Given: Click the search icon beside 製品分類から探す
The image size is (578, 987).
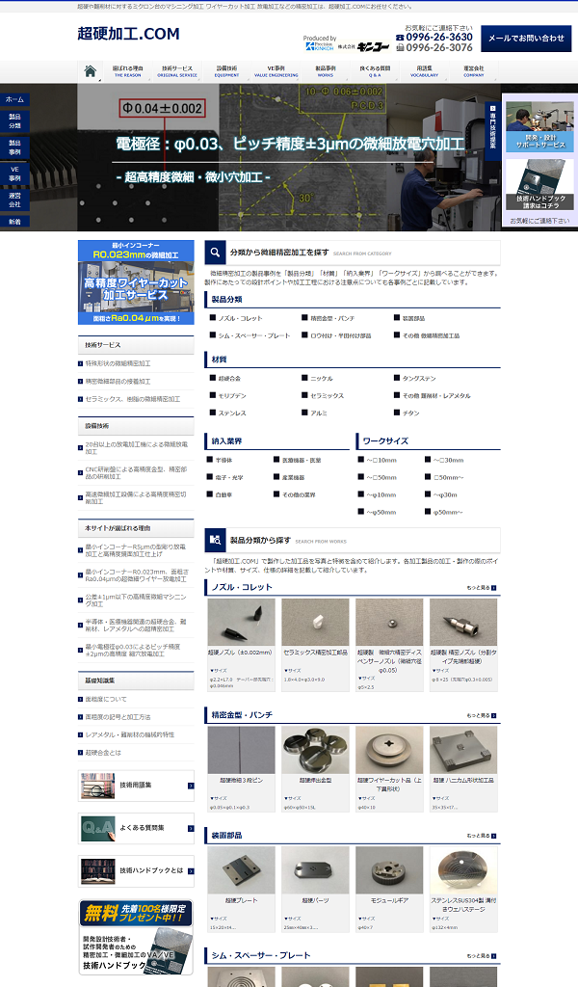Looking at the screenshot, I should coord(215,540).
